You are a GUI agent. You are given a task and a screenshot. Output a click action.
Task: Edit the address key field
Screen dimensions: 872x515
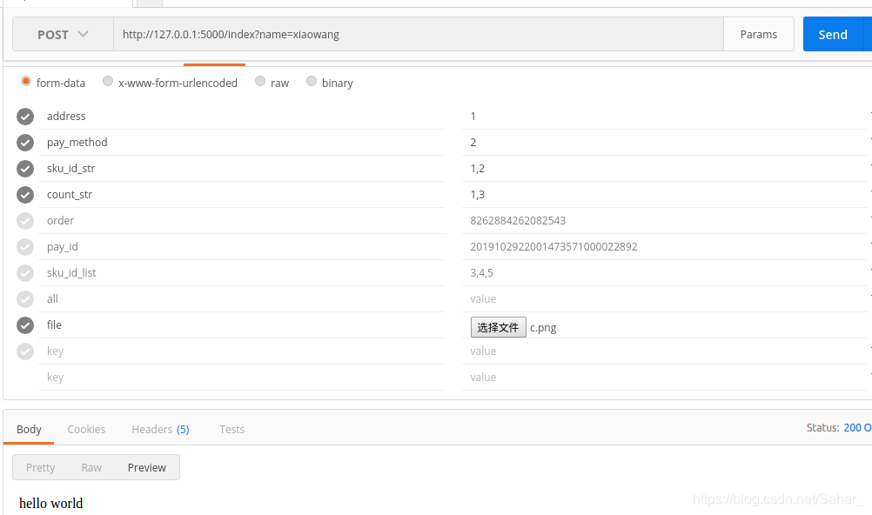click(x=241, y=117)
